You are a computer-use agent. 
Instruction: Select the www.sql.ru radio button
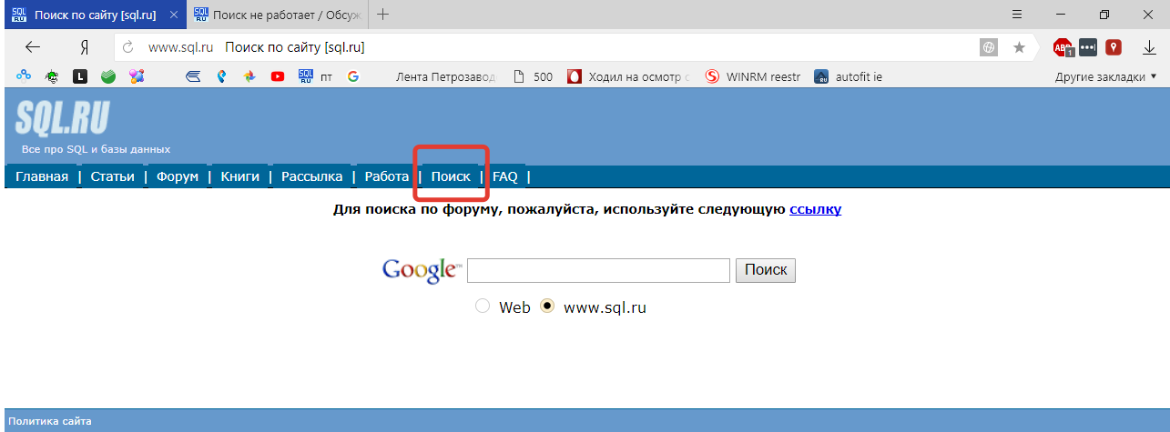547,306
